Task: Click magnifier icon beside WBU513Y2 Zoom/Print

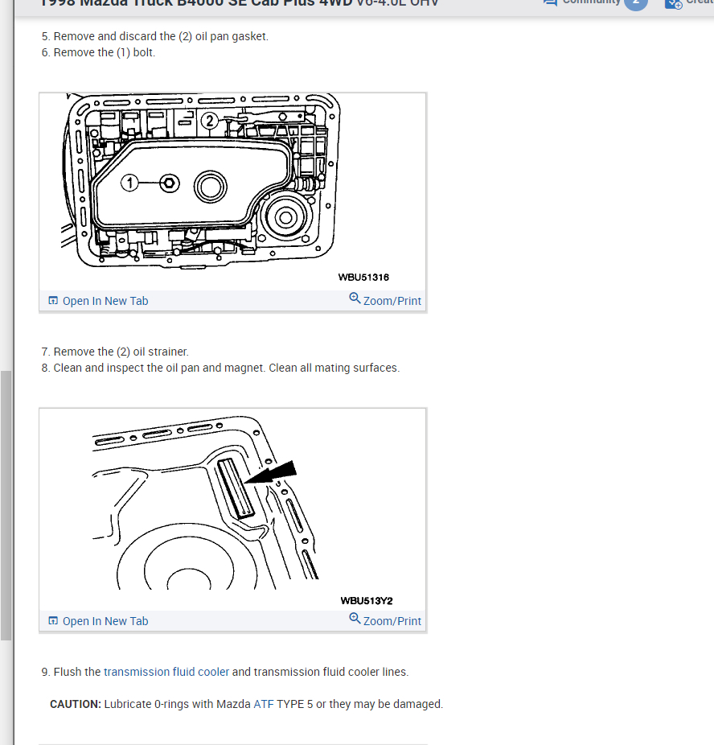Action: [355, 618]
